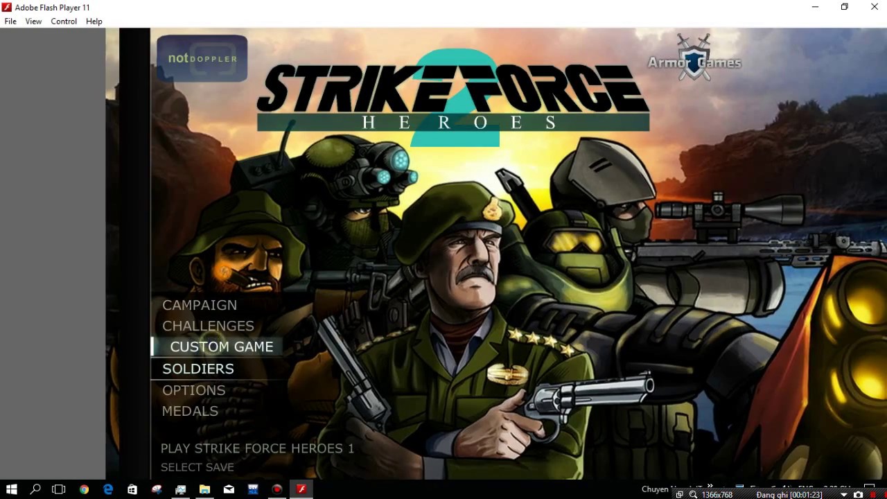
Task: Open game Options
Action: coord(193,390)
